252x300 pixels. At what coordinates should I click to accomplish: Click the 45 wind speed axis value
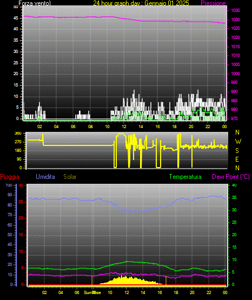coord(16,18)
